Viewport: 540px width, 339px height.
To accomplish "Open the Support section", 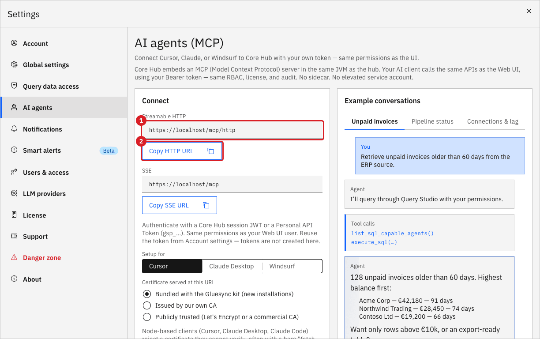I will (64, 236).
